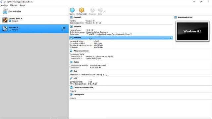Open the Ayuda menu
The image size is (212, 119).
(x=23, y=5)
